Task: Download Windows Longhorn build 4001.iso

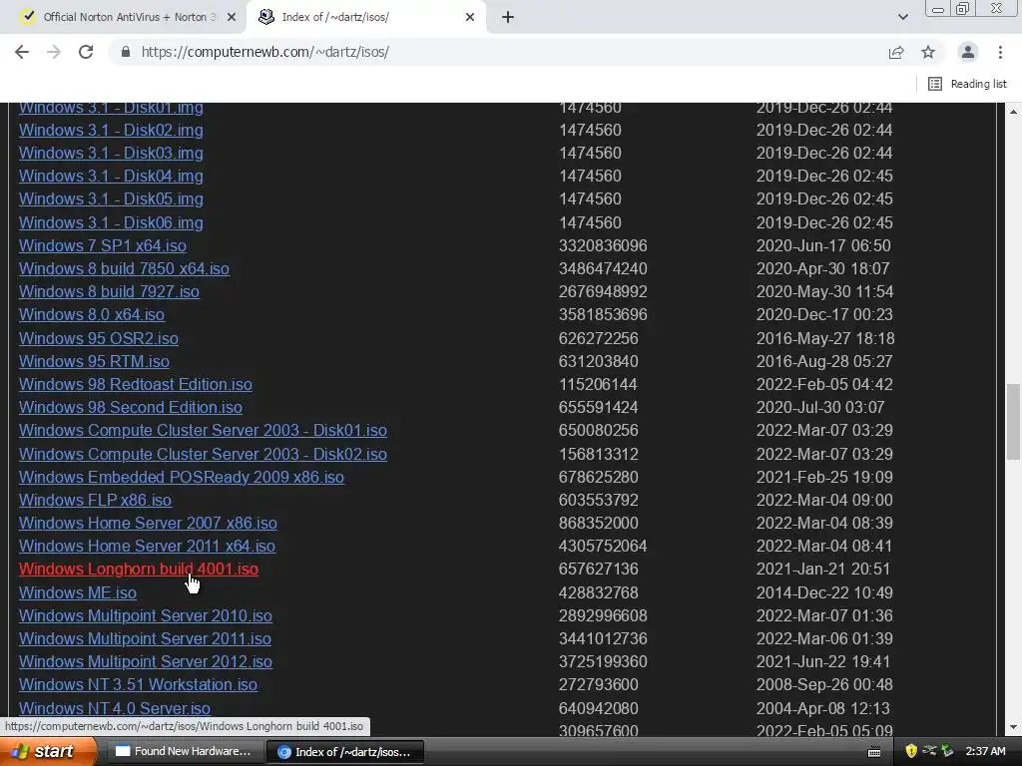Action: (138, 569)
